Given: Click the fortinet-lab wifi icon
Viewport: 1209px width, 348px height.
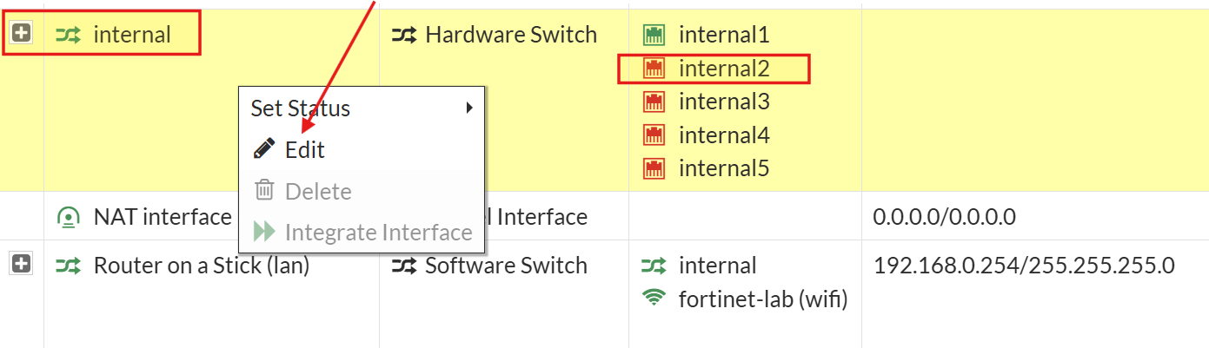Looking at the screenshot, I should [652, 299].
